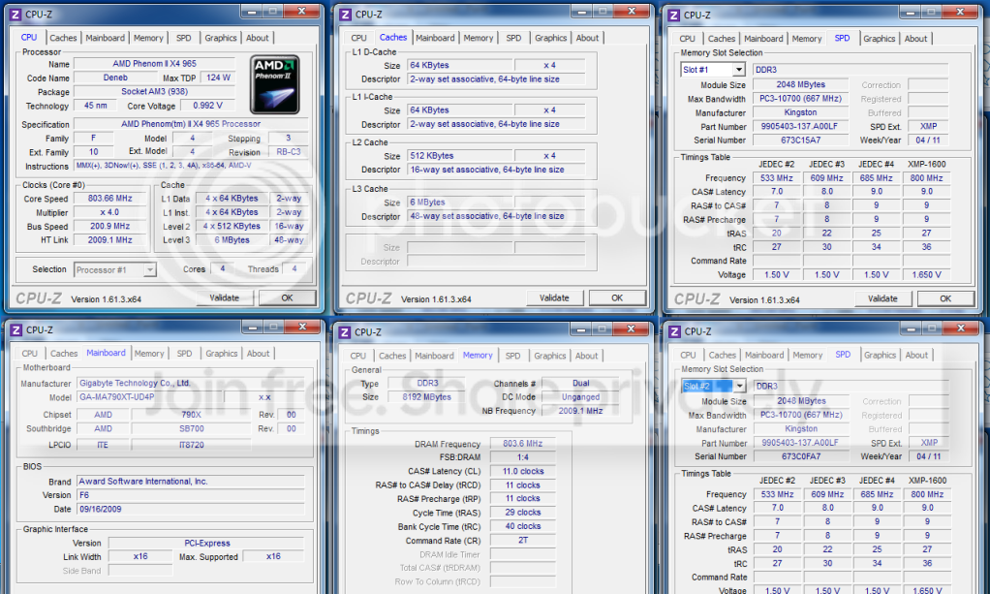The height and width of the screenshot is (594, 990).
Task: Switch to Caches tab in the Memory window
Action: [x=392, y=356]
